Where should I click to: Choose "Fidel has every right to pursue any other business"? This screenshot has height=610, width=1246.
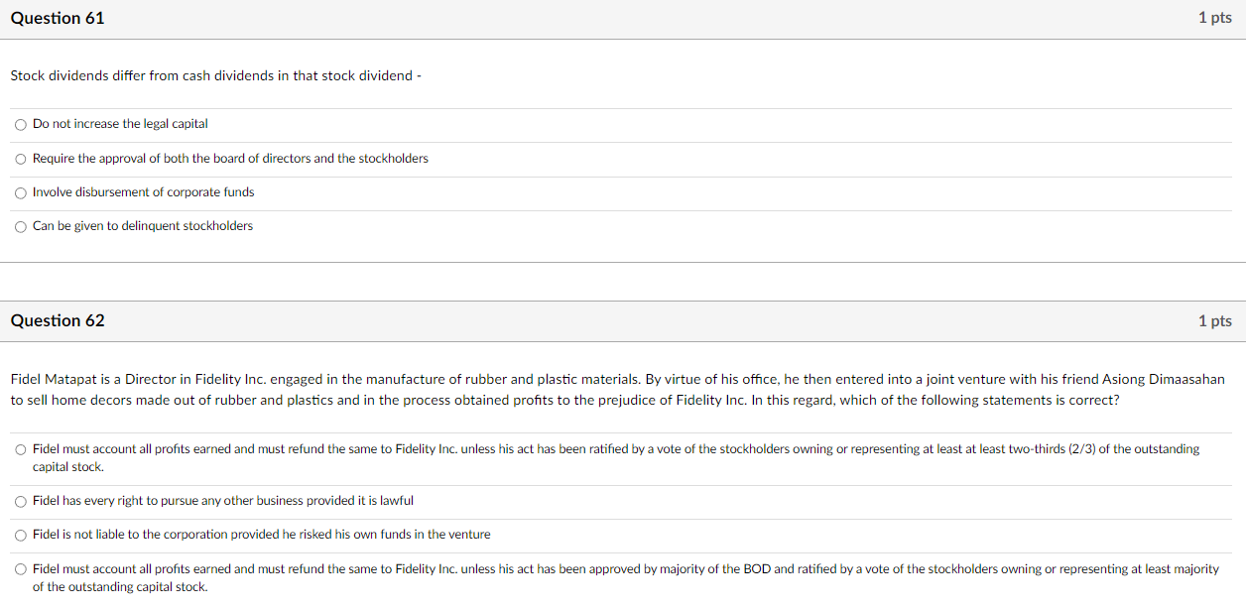(20, 501)
